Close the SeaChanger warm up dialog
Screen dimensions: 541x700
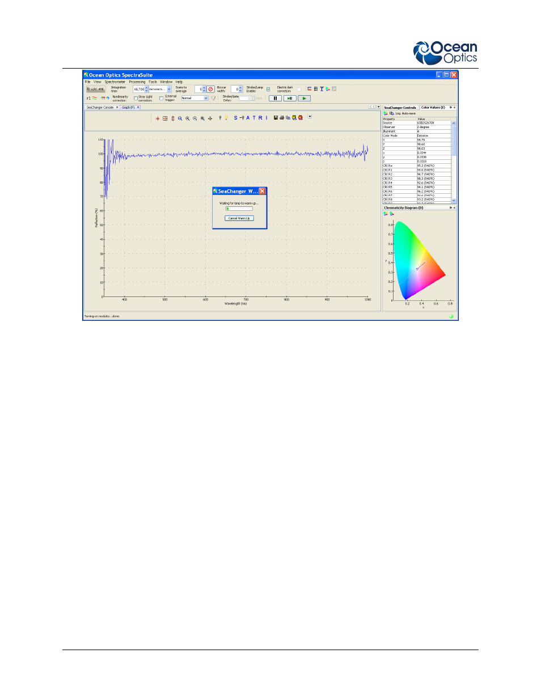(262, 191)
